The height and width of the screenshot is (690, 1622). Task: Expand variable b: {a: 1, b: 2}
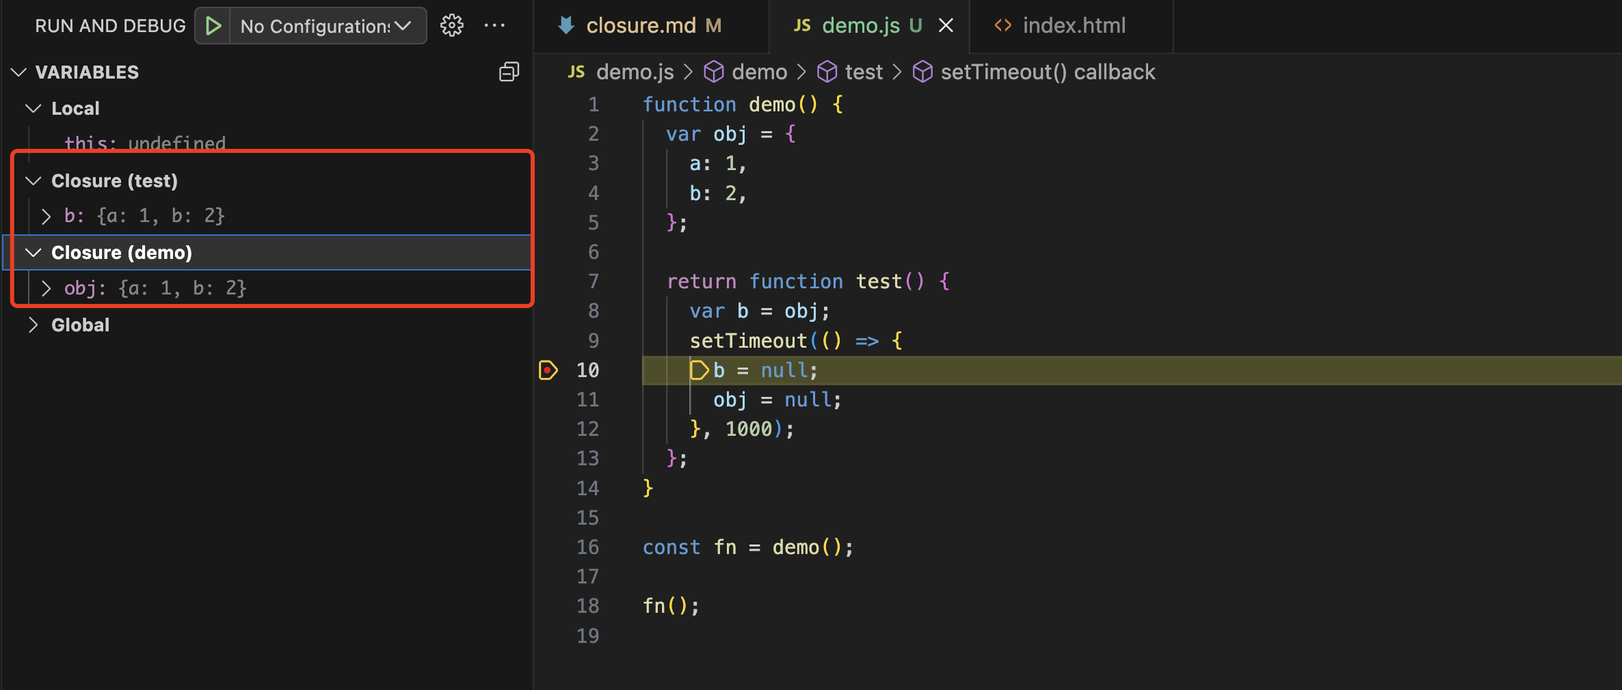click(46, 217)
